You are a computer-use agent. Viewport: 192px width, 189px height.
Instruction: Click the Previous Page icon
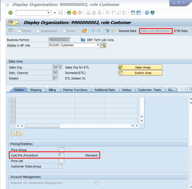pyautogui.click(x=113, y=13)
